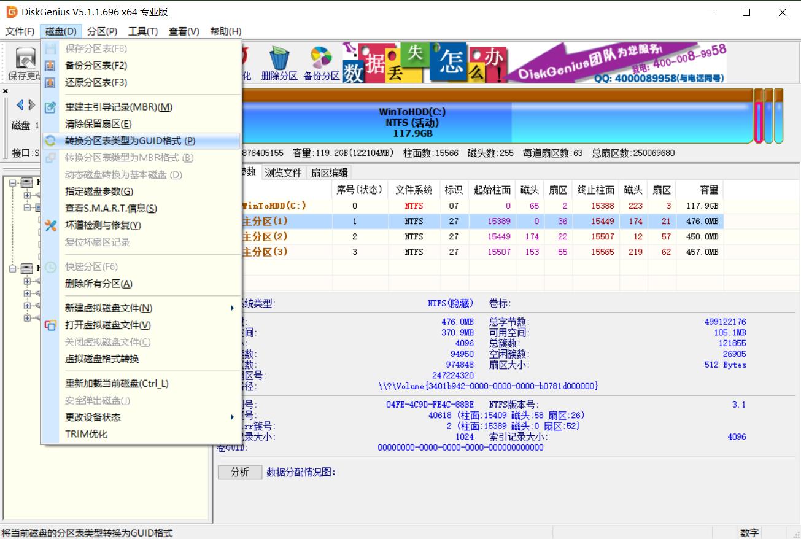Select the 主分区(3) table row

(482, 252)
